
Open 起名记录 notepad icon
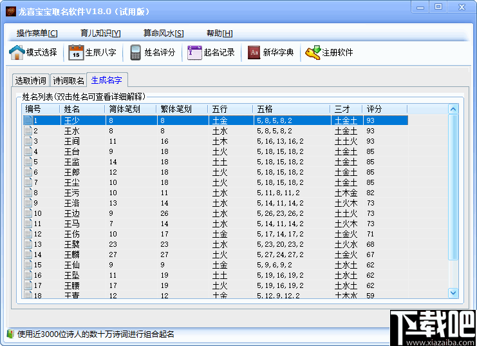tap(194, 52)
